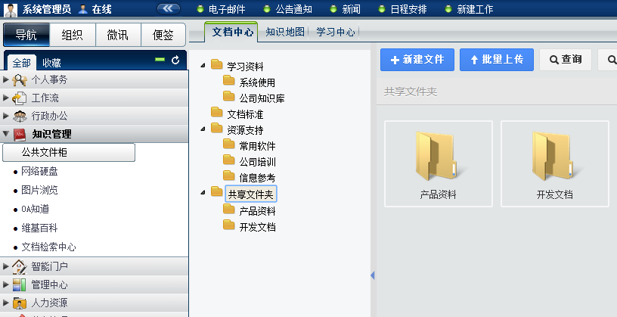Click the 智能门户 house icon
The height and width of the screenshot is (317, 617).
pos(20,266)
